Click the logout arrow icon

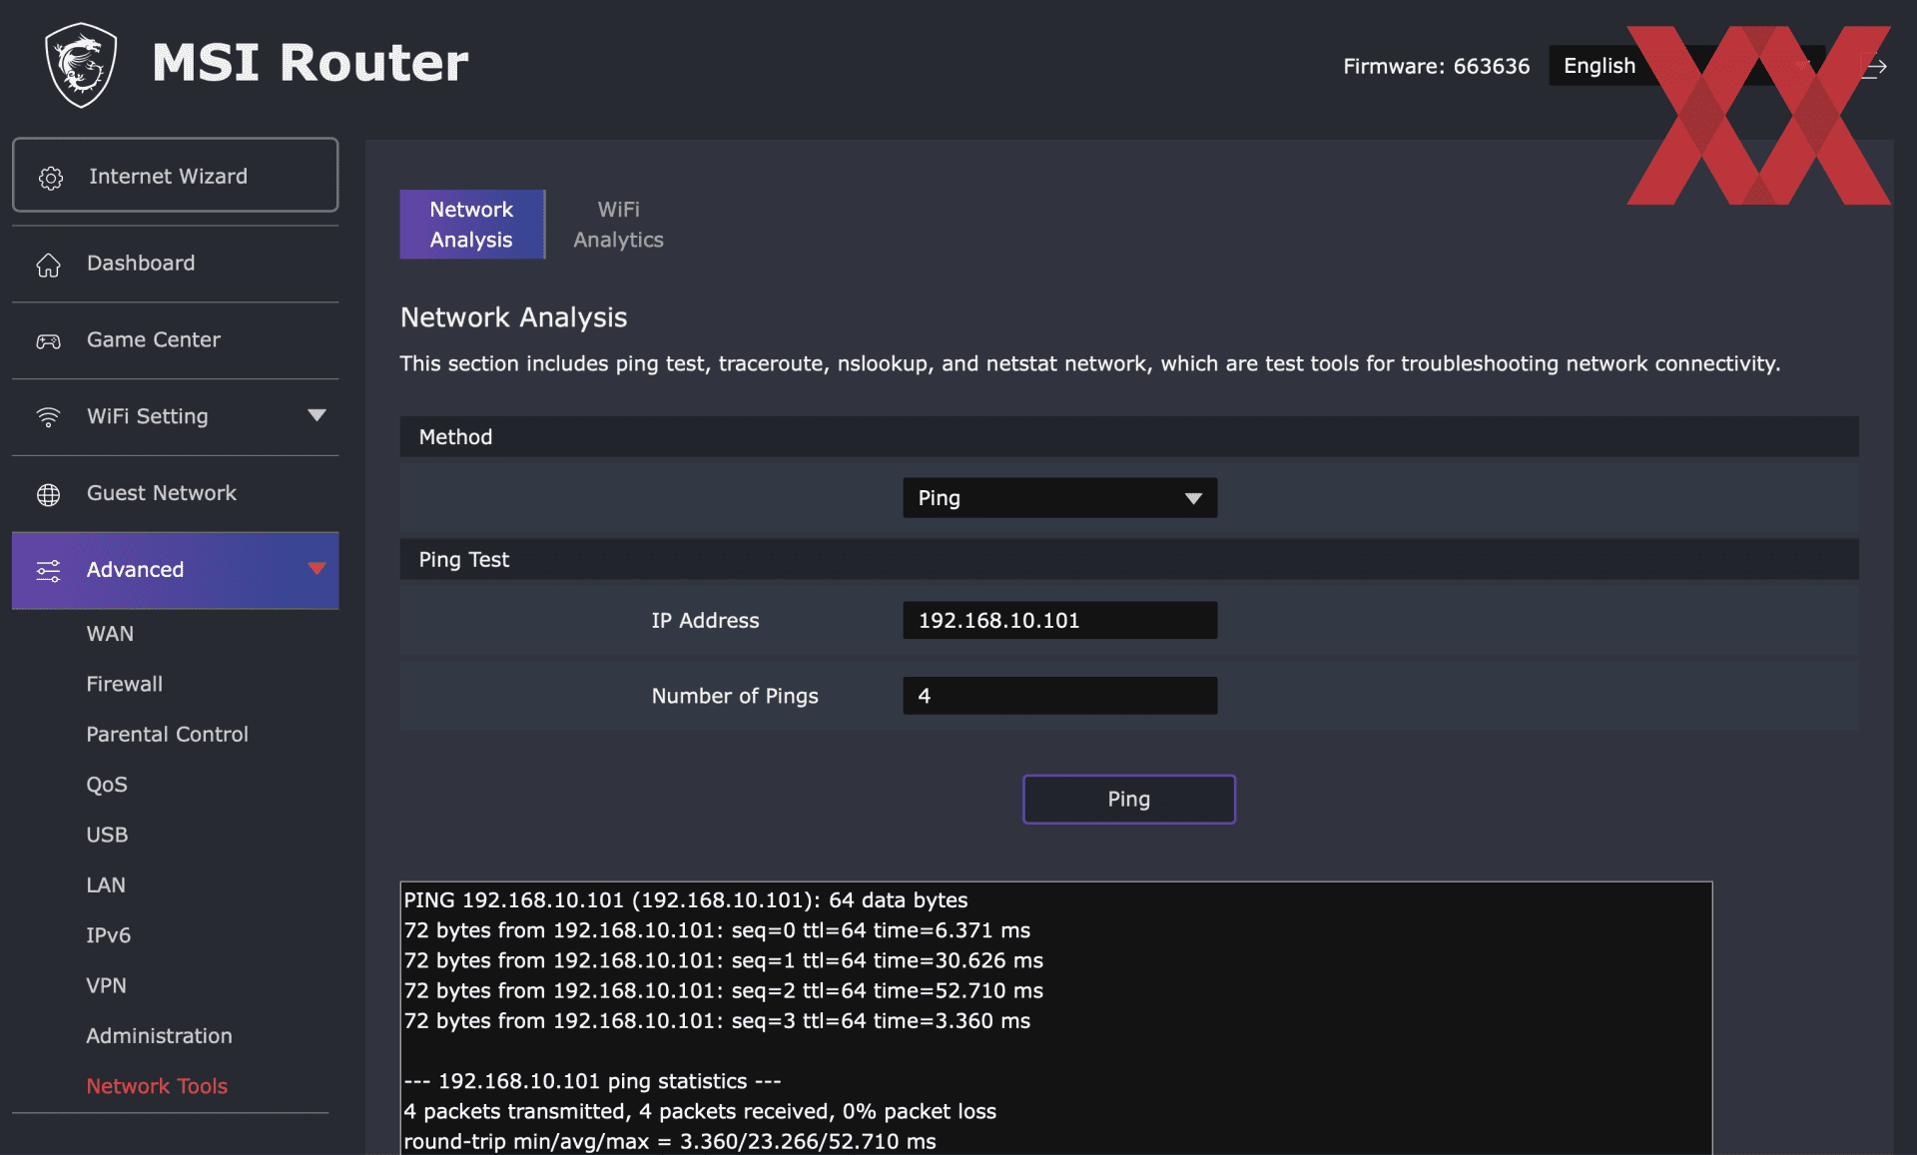click(1875, 67)
